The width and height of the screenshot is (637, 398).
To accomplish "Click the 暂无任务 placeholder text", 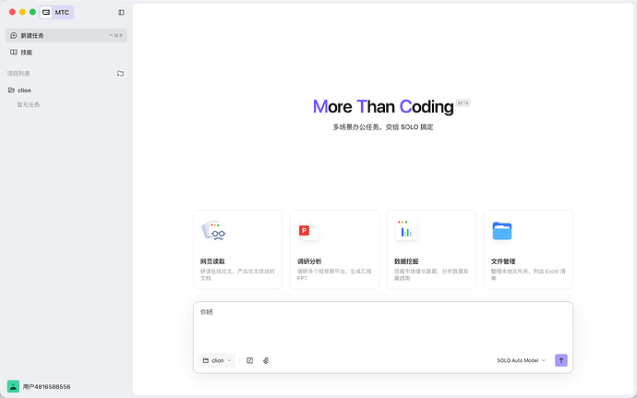I will click(x=29, y=105).
